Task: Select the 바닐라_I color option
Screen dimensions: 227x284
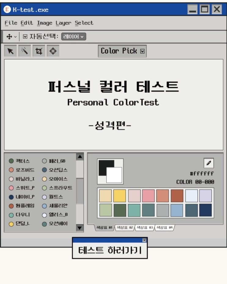Action: pos(21,179)
